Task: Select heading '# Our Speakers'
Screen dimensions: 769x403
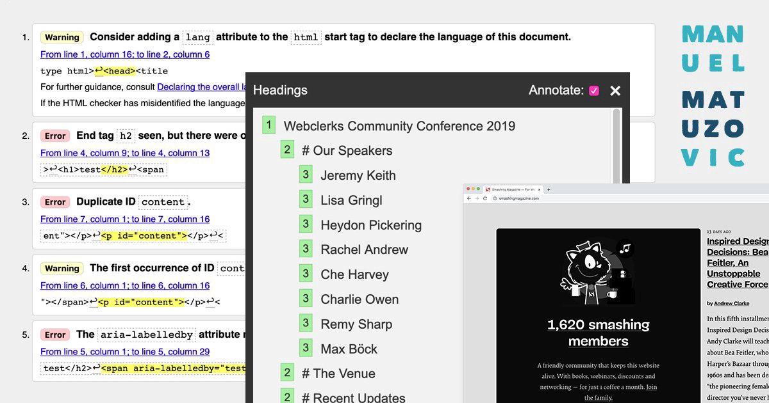Action: tap(347, 151)
